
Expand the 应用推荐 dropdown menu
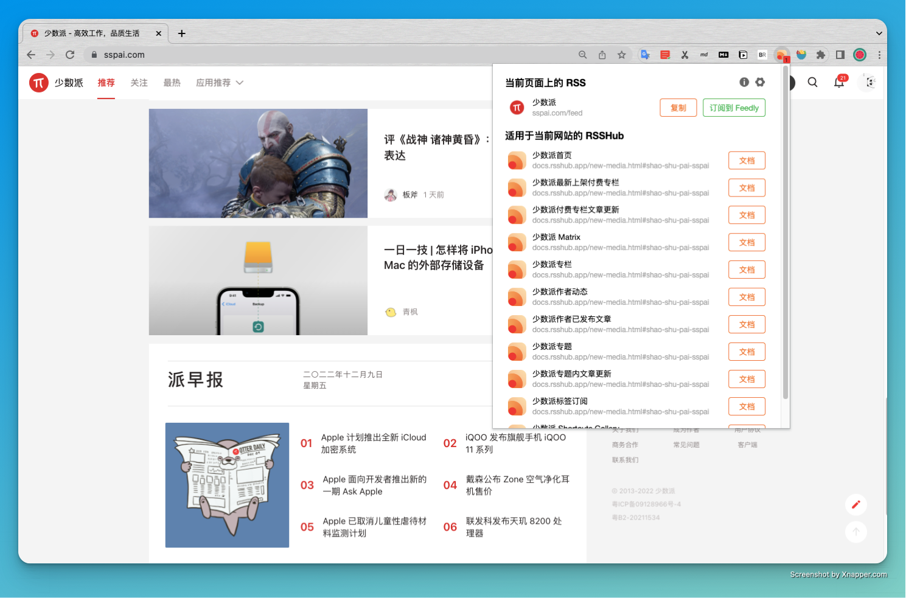pos(219,82)
